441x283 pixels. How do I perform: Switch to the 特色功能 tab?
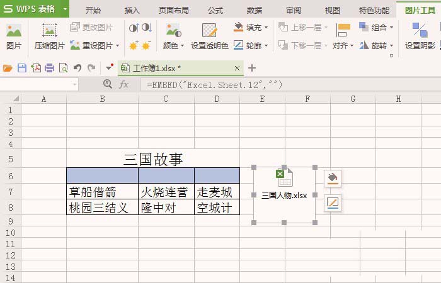[x=374, y=11]
